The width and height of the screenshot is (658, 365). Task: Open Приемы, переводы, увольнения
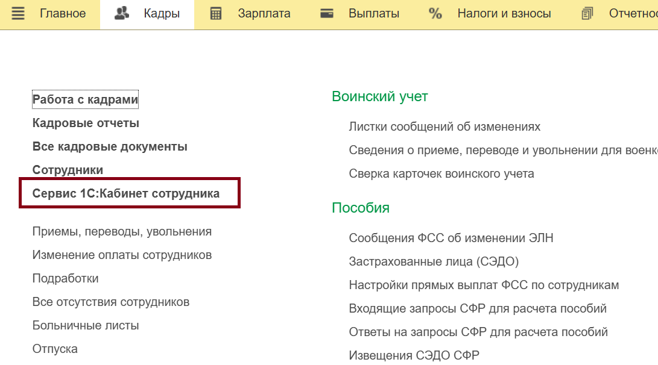[x=122, y=231]
